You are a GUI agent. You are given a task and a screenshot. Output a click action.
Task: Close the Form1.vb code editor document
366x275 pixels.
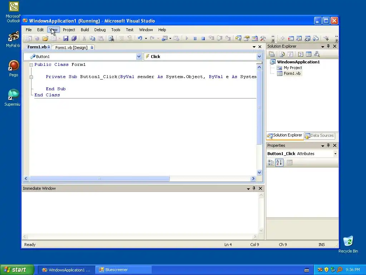pyautogui.click(x=260, y=47)
